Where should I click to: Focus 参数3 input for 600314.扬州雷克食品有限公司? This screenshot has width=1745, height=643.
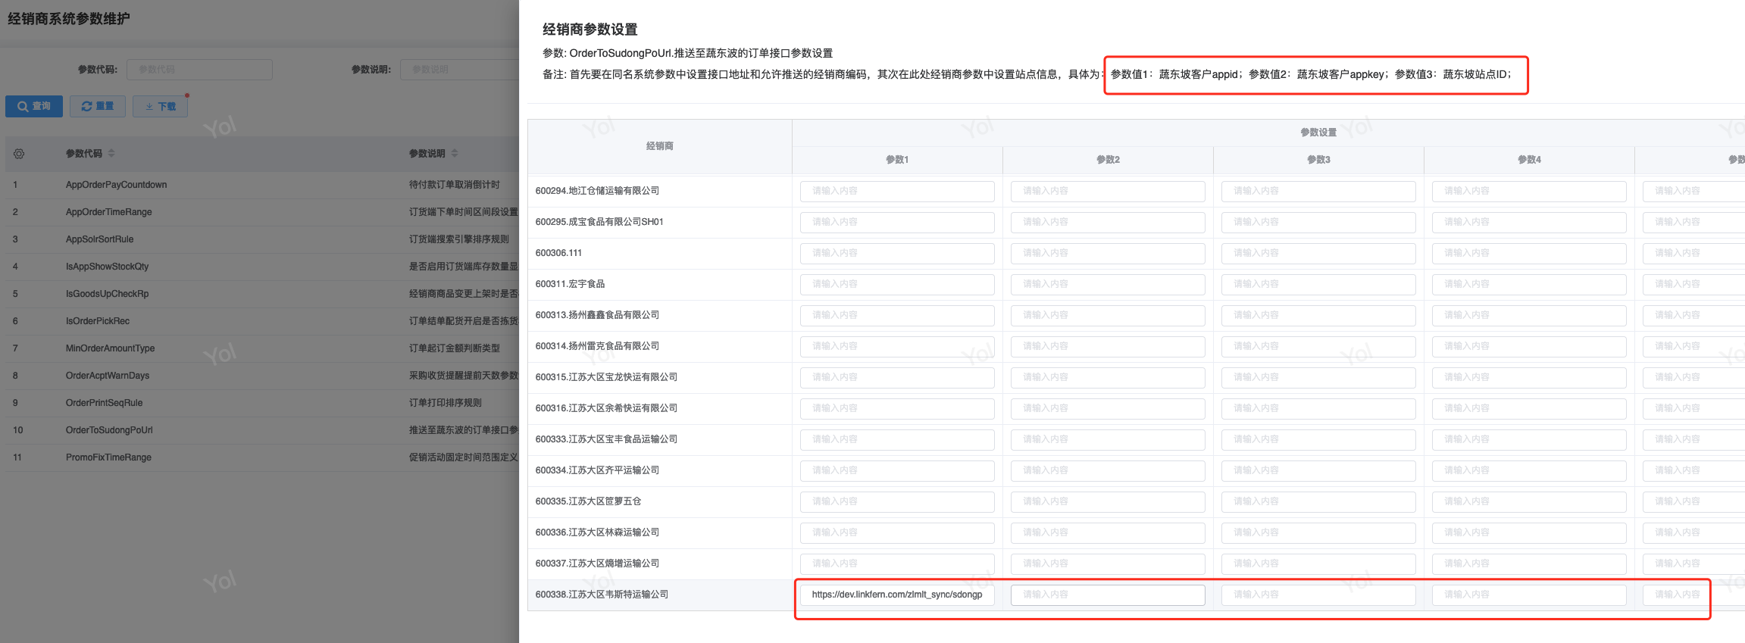[1318, 346]
